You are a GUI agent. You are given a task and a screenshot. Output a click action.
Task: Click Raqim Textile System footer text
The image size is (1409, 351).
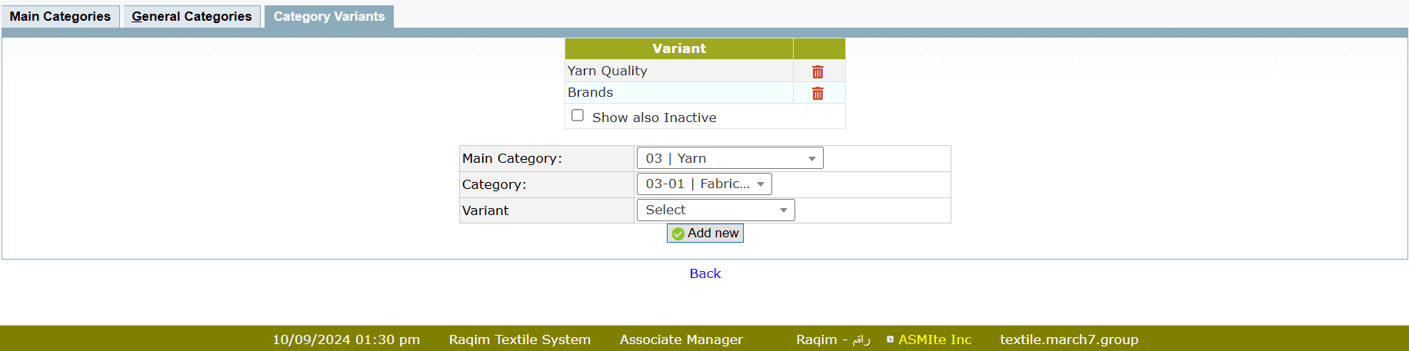pos(520,339)
